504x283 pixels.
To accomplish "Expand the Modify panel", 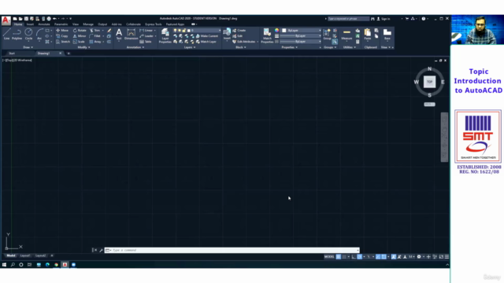I will pyautogui.click(x=83, y=47).
